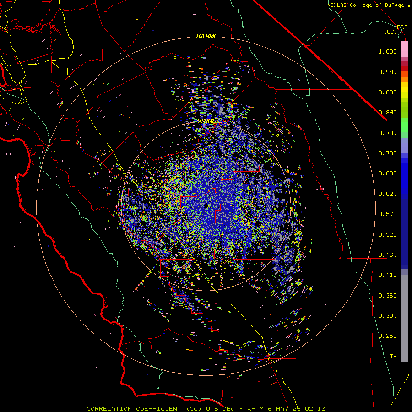Pick the red 0.947 color bar segment
The height and width of the screenshot is (412, 412).
click(404, 69)
